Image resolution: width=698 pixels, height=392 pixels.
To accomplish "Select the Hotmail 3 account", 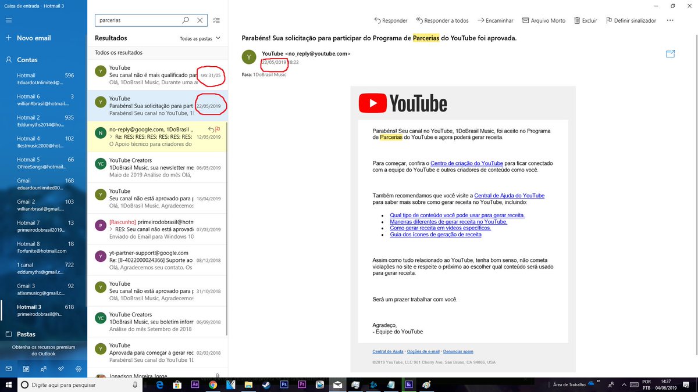I will point(44,311).
